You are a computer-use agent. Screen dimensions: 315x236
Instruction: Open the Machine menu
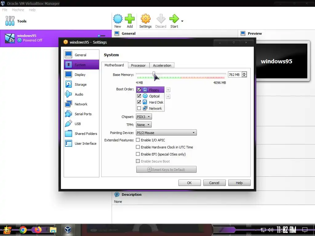pyautogui.click(x=18, y=10)
